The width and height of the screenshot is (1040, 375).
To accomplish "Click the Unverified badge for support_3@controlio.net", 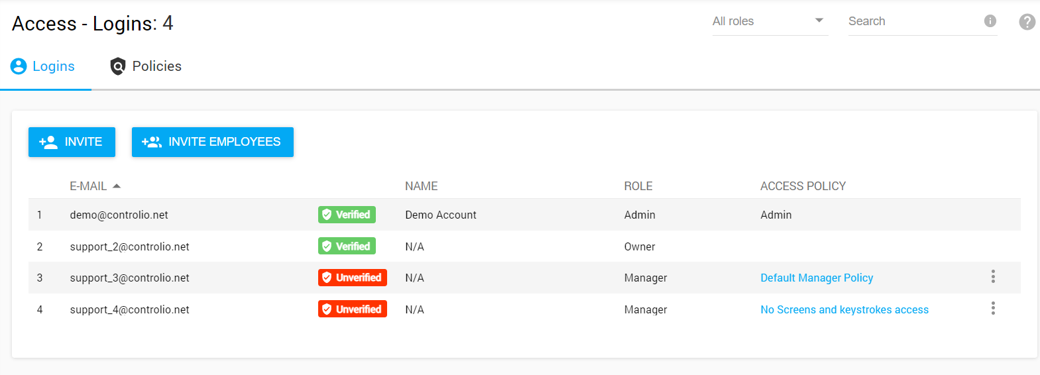I will [x=352, y=278].
